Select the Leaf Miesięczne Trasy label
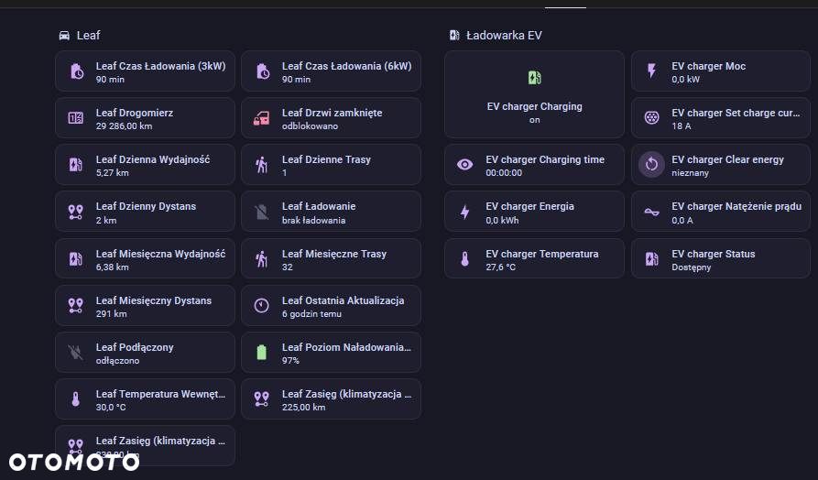 334,254
